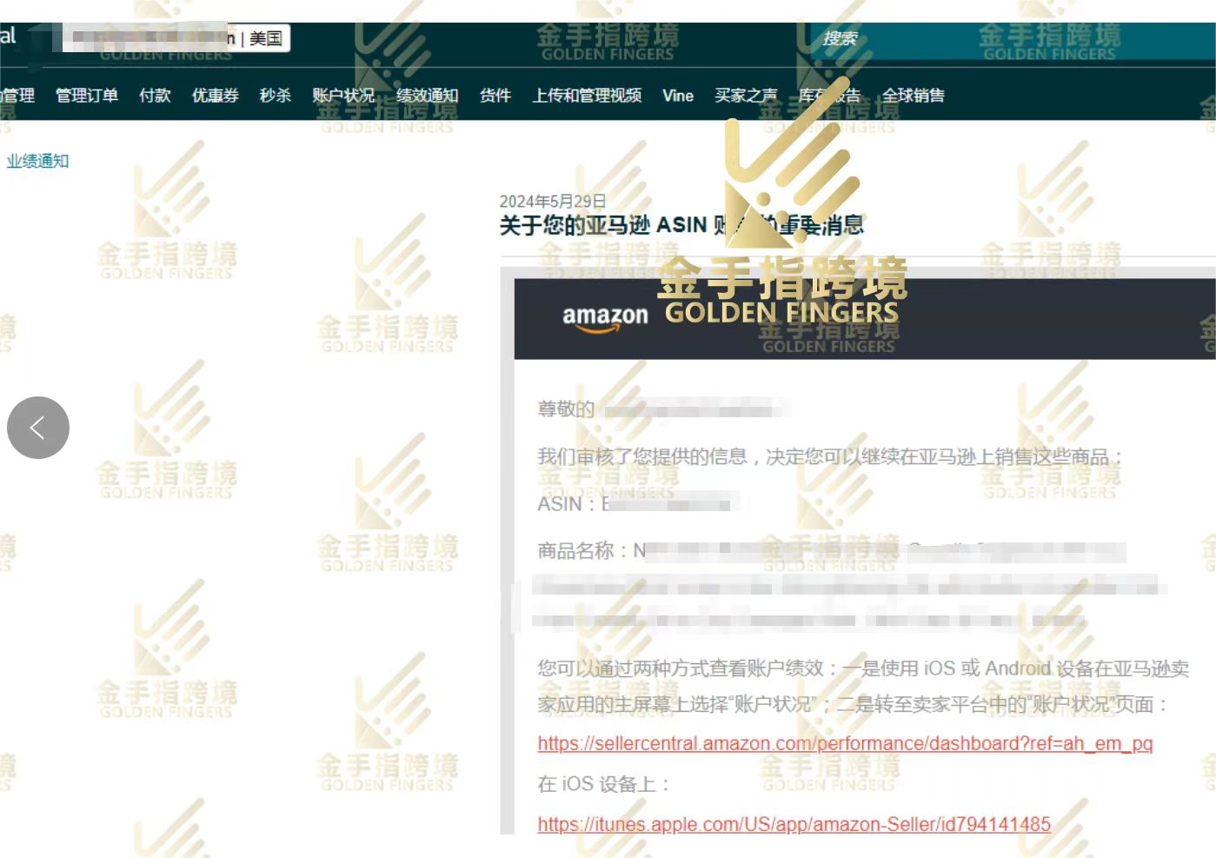
Task: Click the ASIN： label in the email
Action: pyautogui.click(x=568, y=504)
